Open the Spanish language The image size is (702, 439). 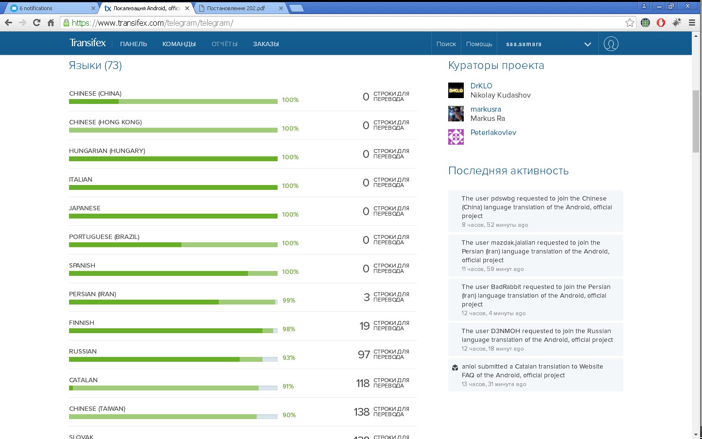pyautogui.click(x=82, y=266)
